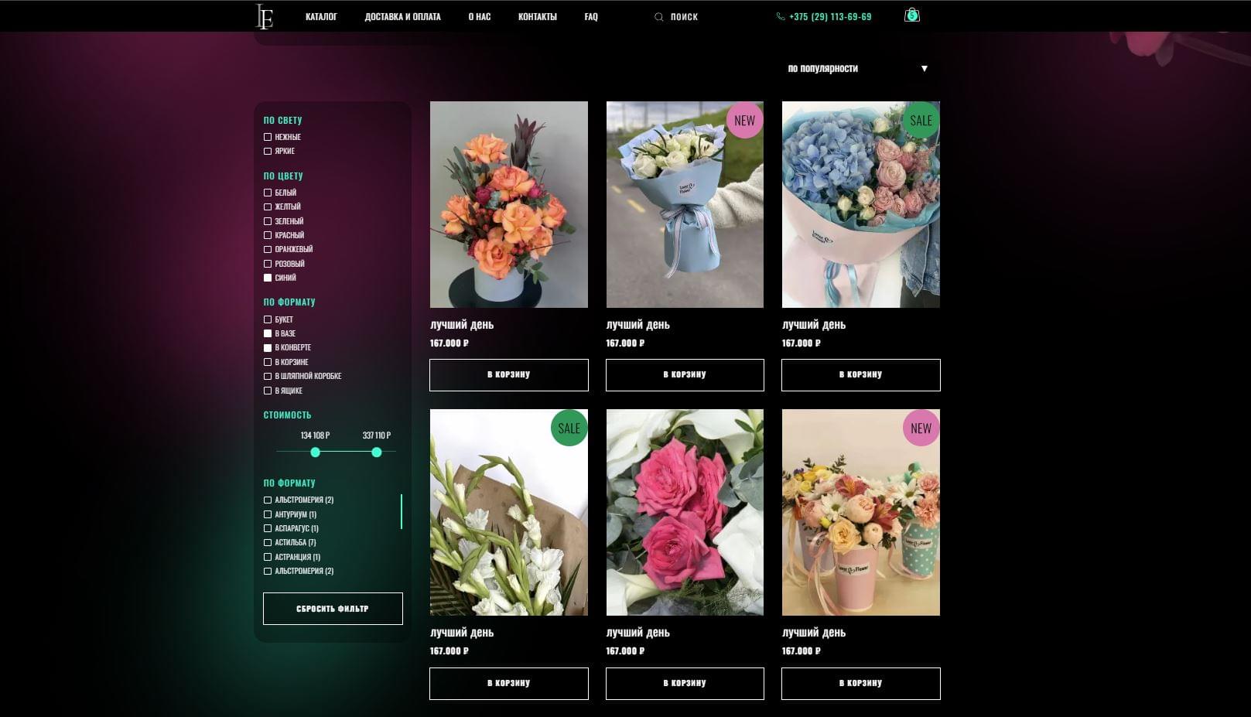Check the АСТИЛЬБА (7) filter
This screenshot has height=717, width=1251.
268,542
